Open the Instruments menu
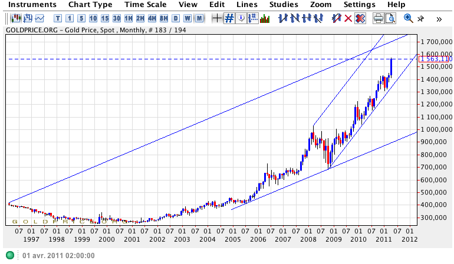The image size is (454, 264). pyautogui.click(x=32, y=5)
